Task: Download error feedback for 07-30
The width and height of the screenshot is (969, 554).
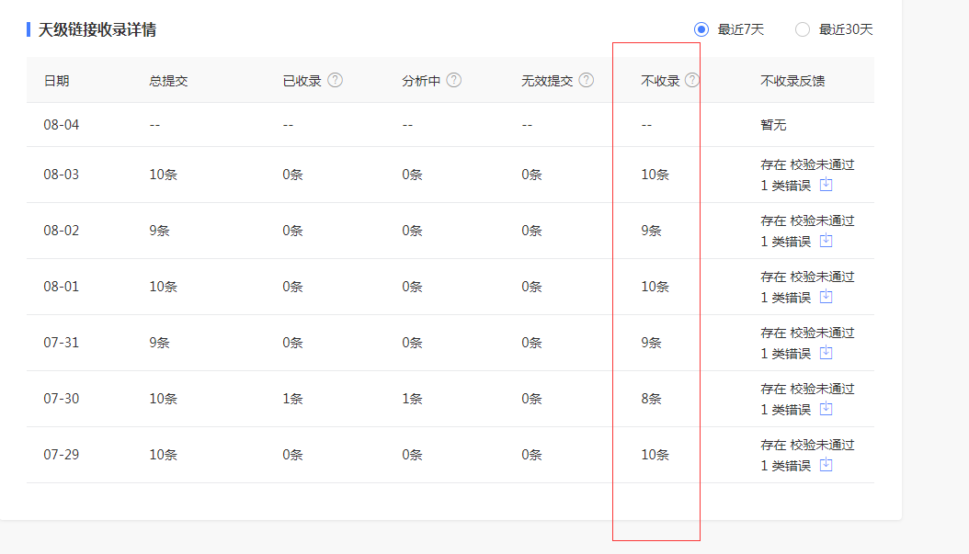Action: point(826,409)
